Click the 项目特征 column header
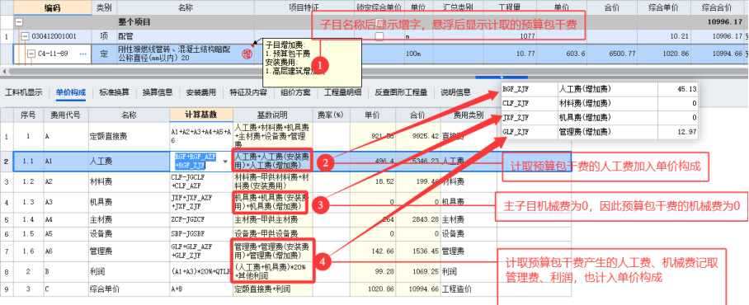 tap(304, 7)
